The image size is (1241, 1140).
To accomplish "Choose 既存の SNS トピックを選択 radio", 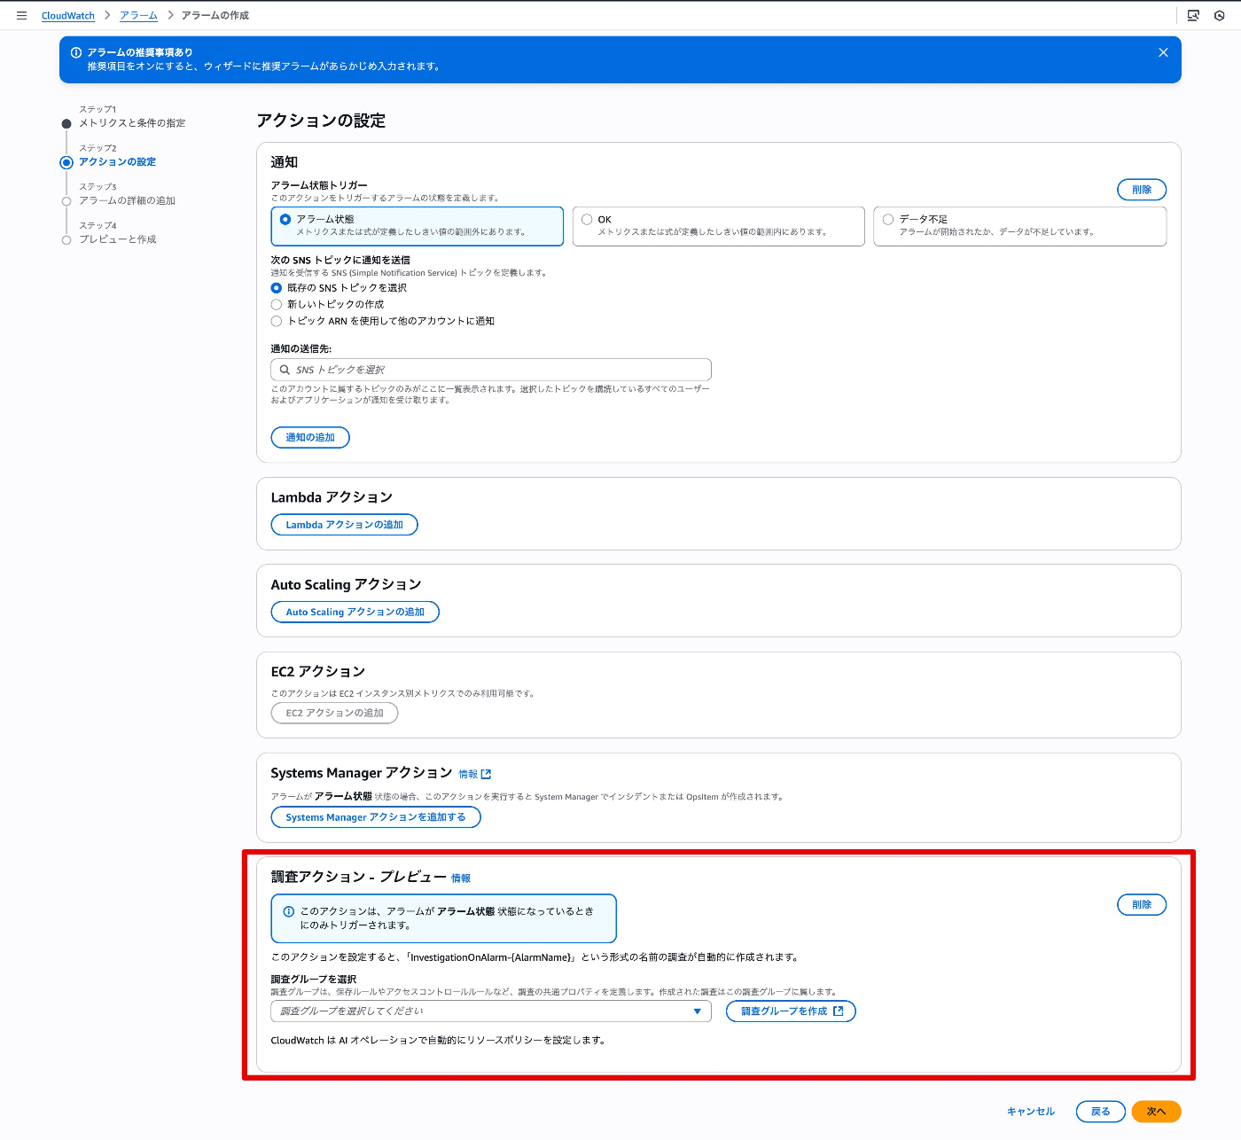I will (x=277, y=288).
